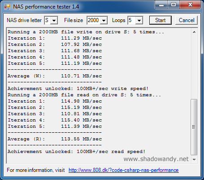Open the 808.dk nas-performance link
This screenshot has height=180, width=204.
[x=124, y=170]
